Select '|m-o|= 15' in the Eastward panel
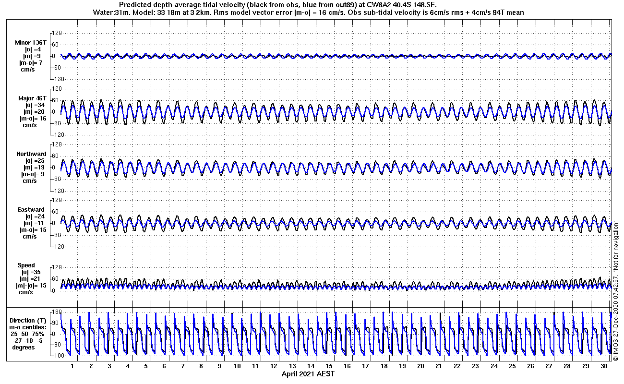Image resolution: width=624 pixels, height=384 pixels. (32, 230)
